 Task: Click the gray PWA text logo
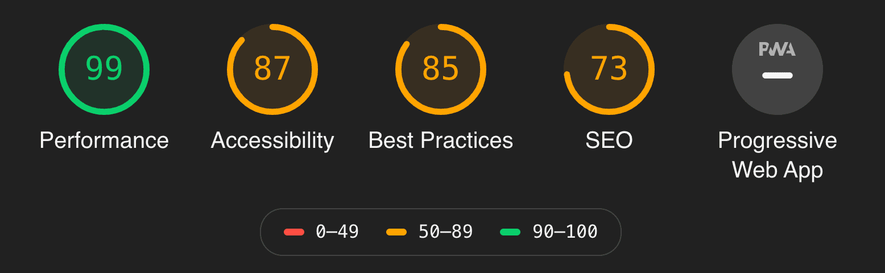[x=777, y=49]
